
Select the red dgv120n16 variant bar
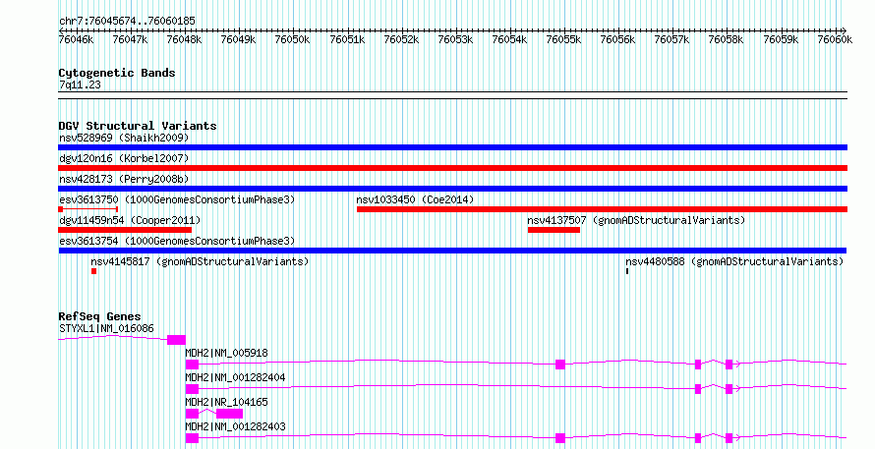pyautogui.click(x=452, y=168)
